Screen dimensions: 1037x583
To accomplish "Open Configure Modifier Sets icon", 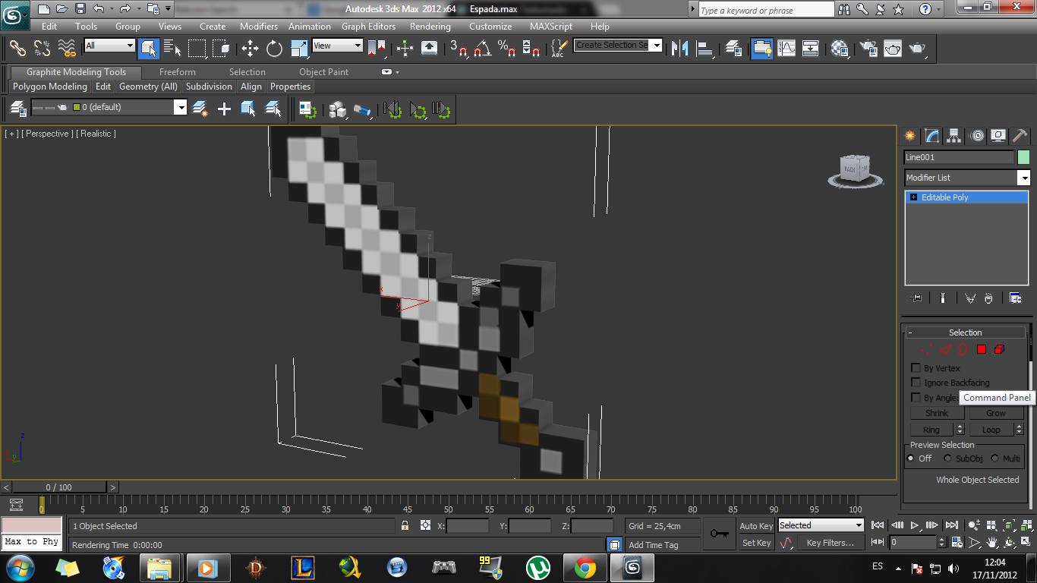I will 1016,298.
